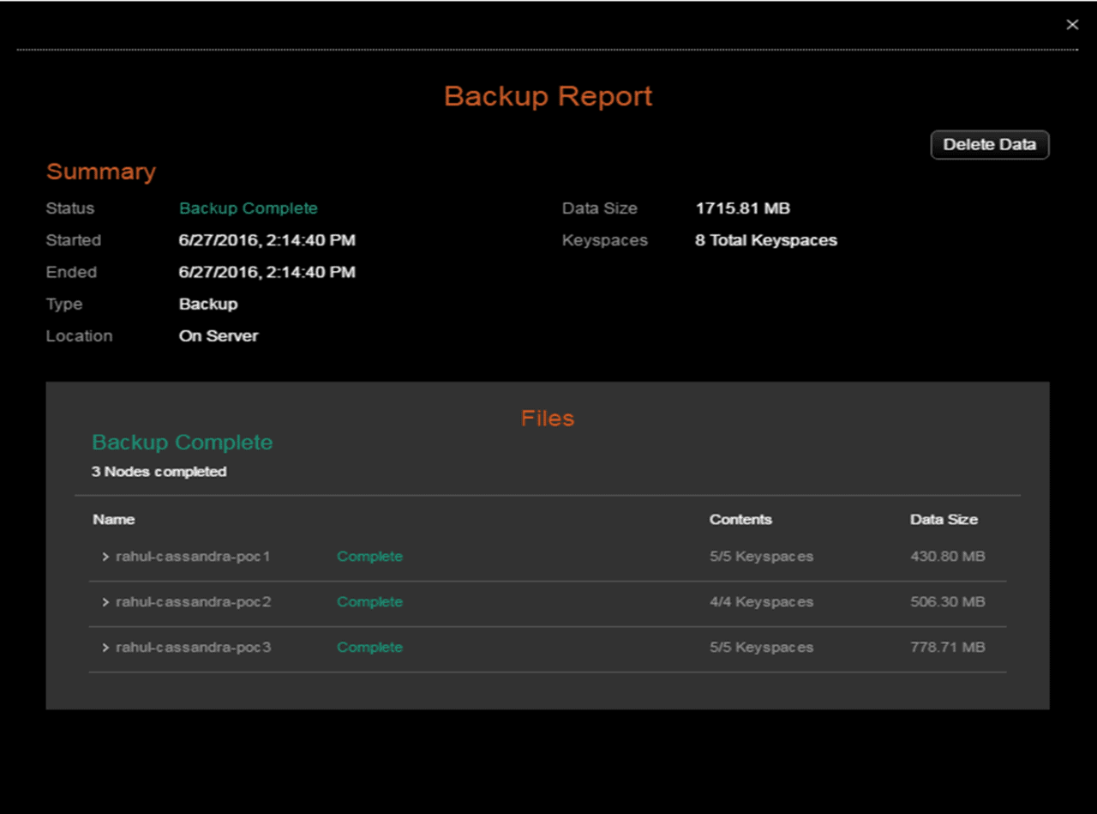The height and width of the screenshot is (814, 1097).
Task: Select the rahul-cassandra-poc3 node name
Action: pyautogui.click(x=193, y=648)
